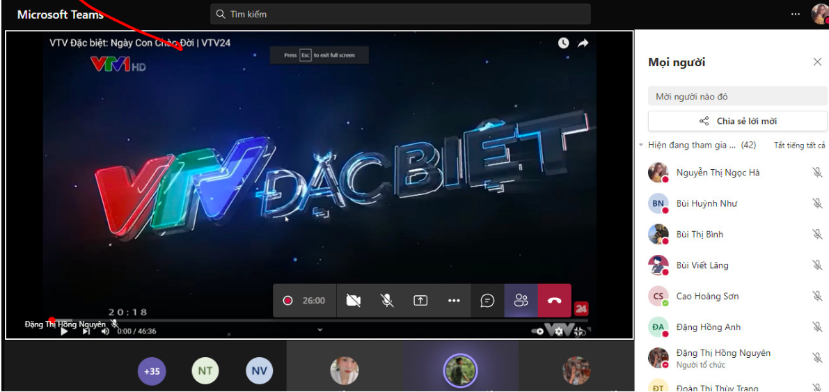The height and width of the screenshot is (392, 829).
Task: Click mic icon beside Bùi Viết Lăng
Action: pos(817,265)
